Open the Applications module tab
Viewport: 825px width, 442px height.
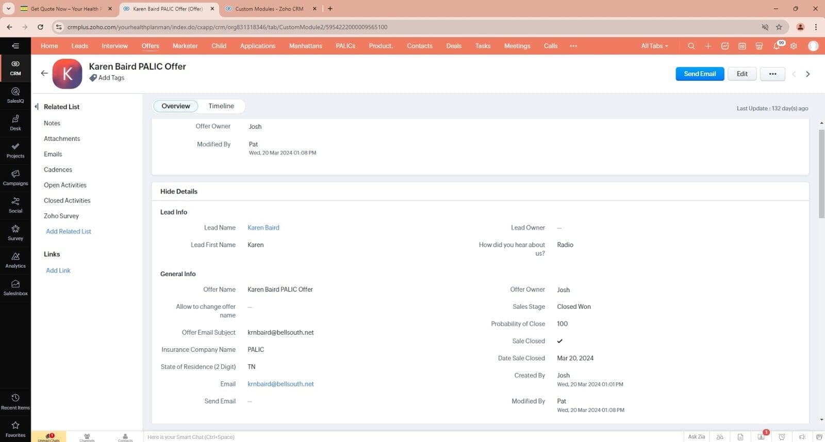click(x=257, y=46)
